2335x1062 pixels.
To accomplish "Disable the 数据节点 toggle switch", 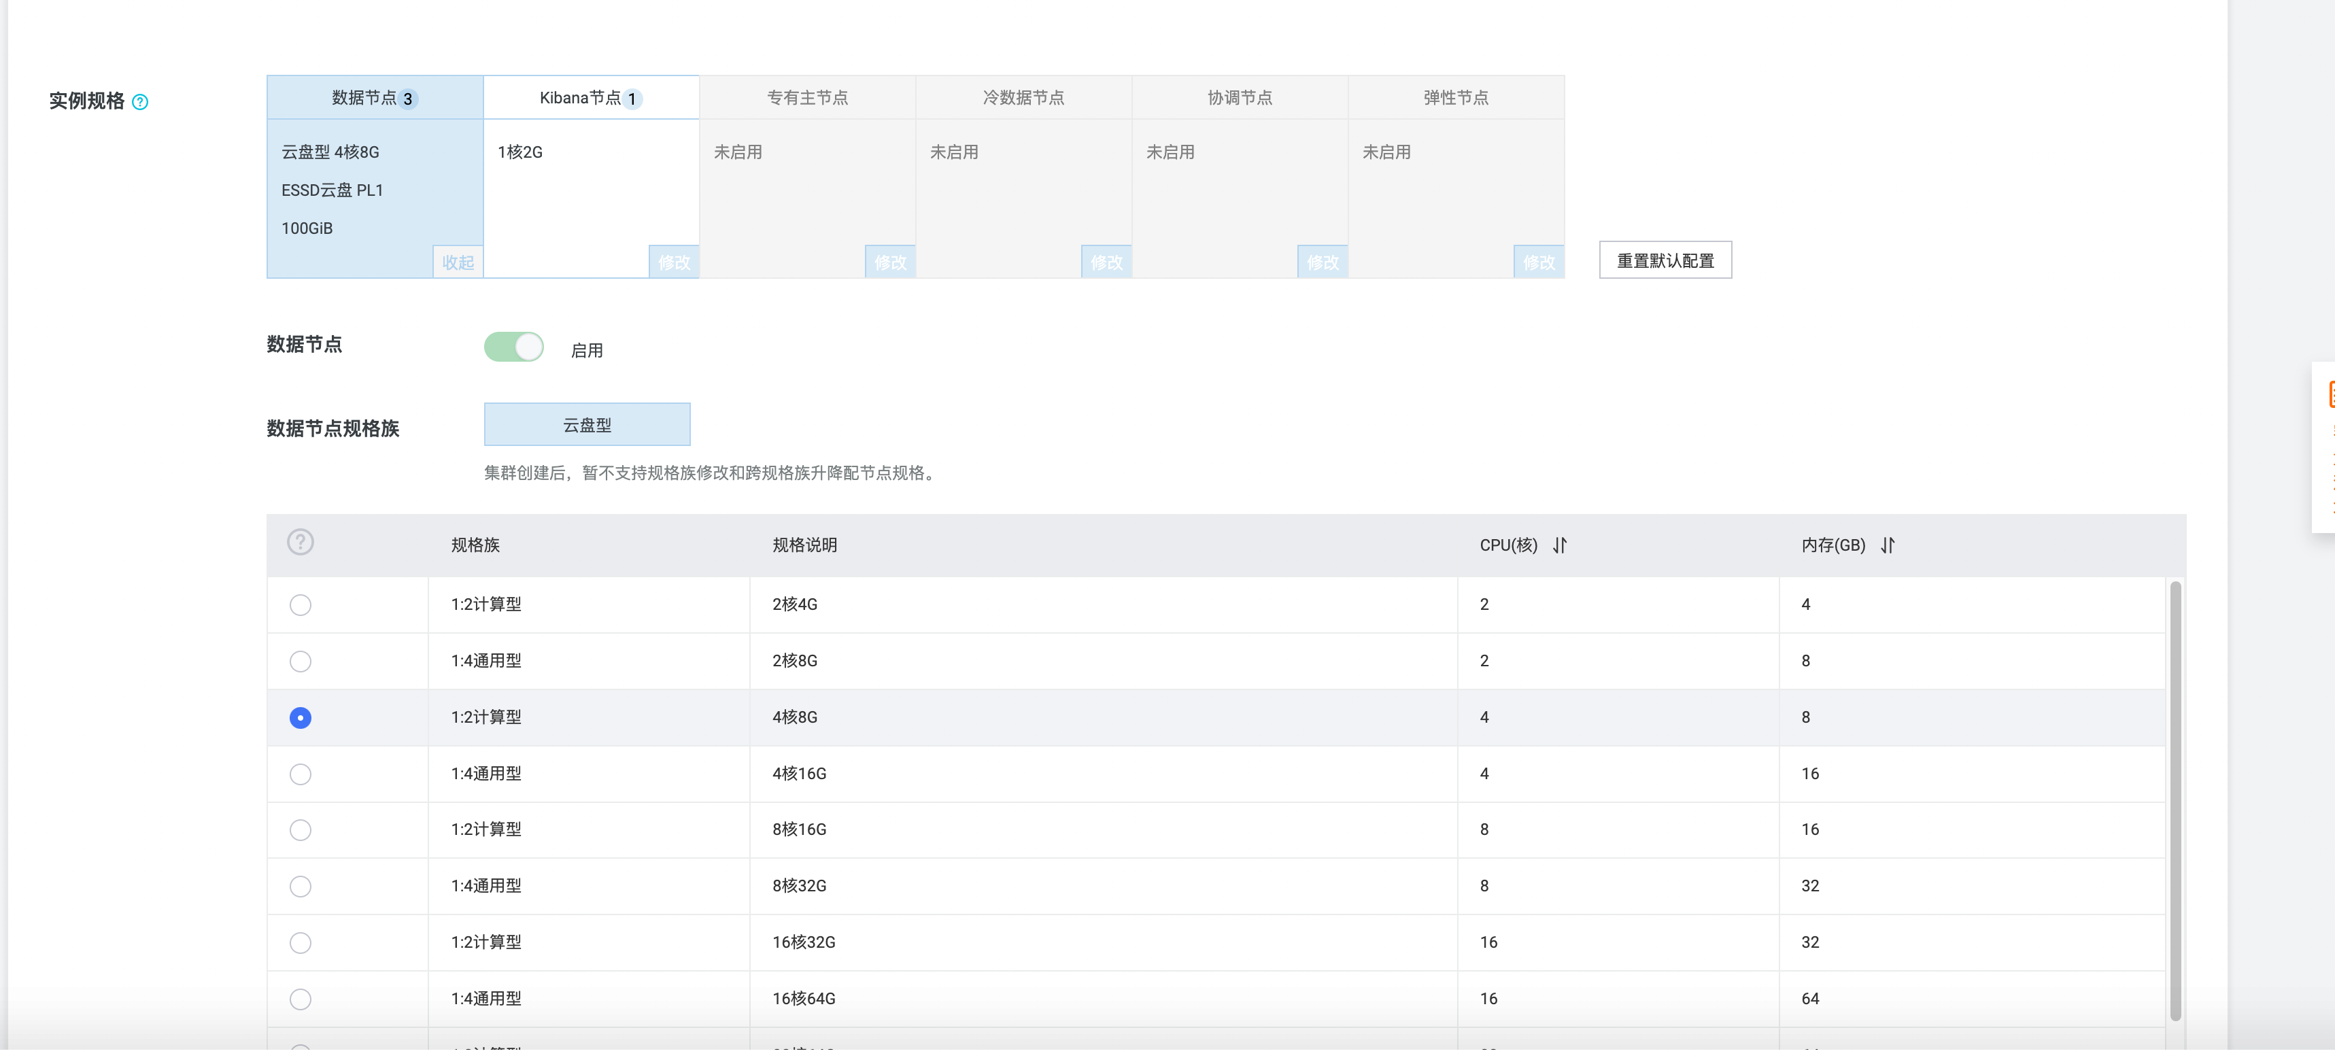I will pos(514,347).
